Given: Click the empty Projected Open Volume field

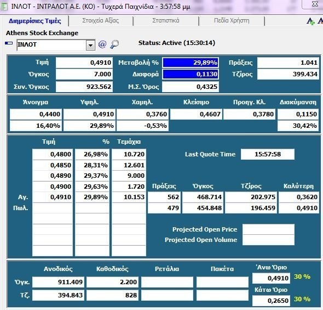Looking at the screenshot, I should (268, 240).
